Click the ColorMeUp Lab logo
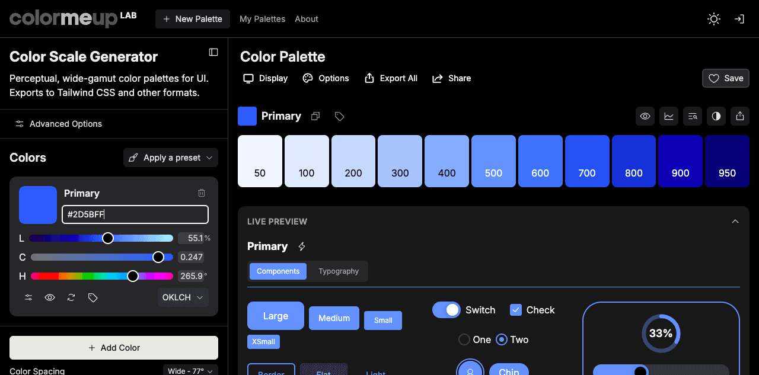 (73, 18)
